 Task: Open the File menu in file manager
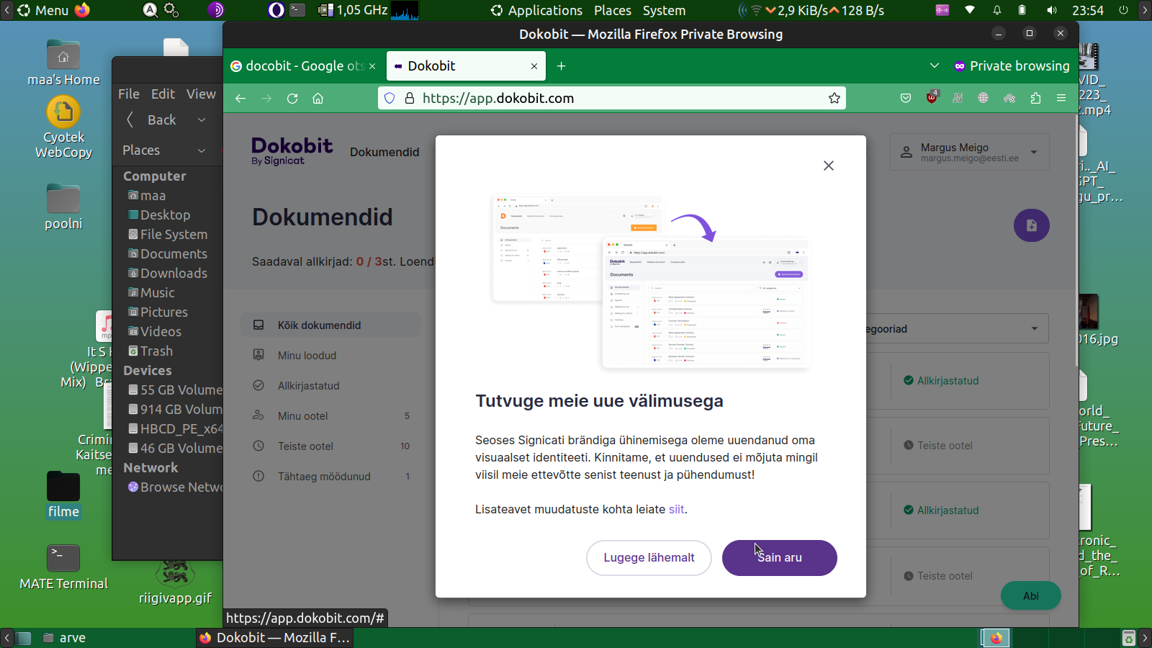(x=129, y=94)
